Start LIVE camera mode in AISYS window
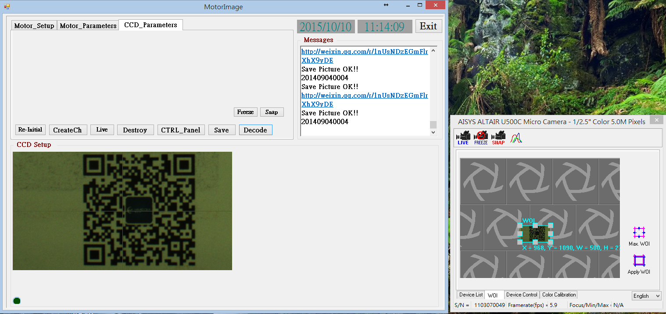 click(x=463, y=138)
